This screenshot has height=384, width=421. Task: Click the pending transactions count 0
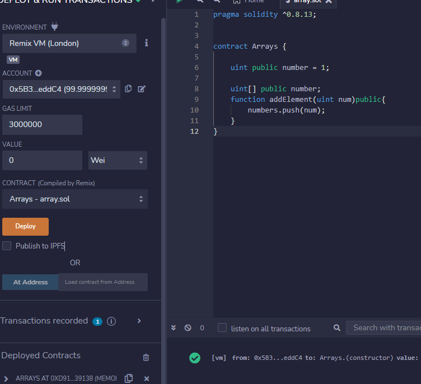coord(202,328)
